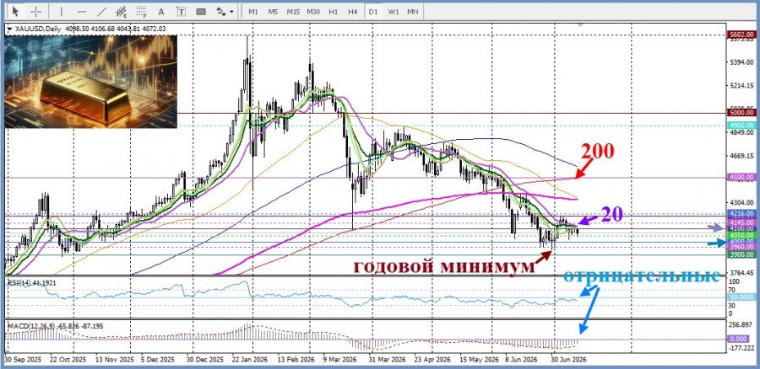Open the Arrows tool dropdown arrow
Image resolution: width=760 pixels, height=369 pixels.
231,12
